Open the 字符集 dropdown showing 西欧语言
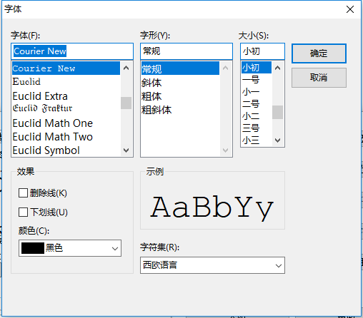Viewport: 363px width, 318px height. [212, 265]
